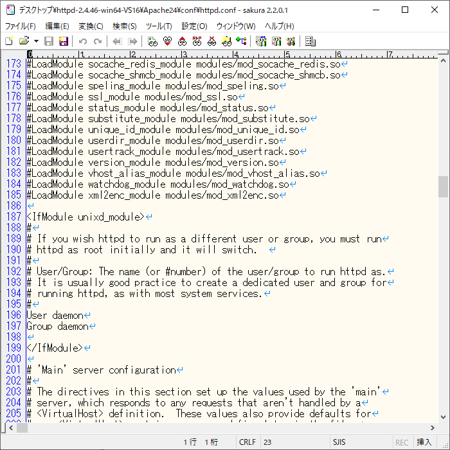Click the Undo arrow icon
This screenshot has height=450, width=450.
(83, 41)
